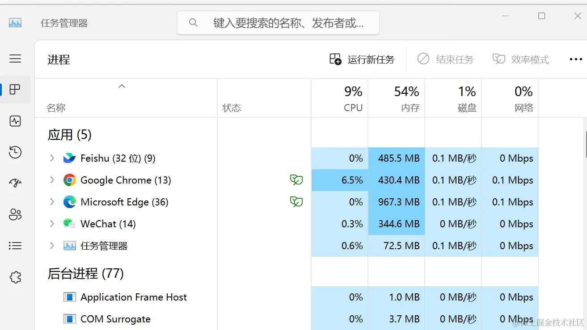Screen dimensions: 587x330
Task: Sort processes by CPU column header
Action: click(x=340, y=99)
